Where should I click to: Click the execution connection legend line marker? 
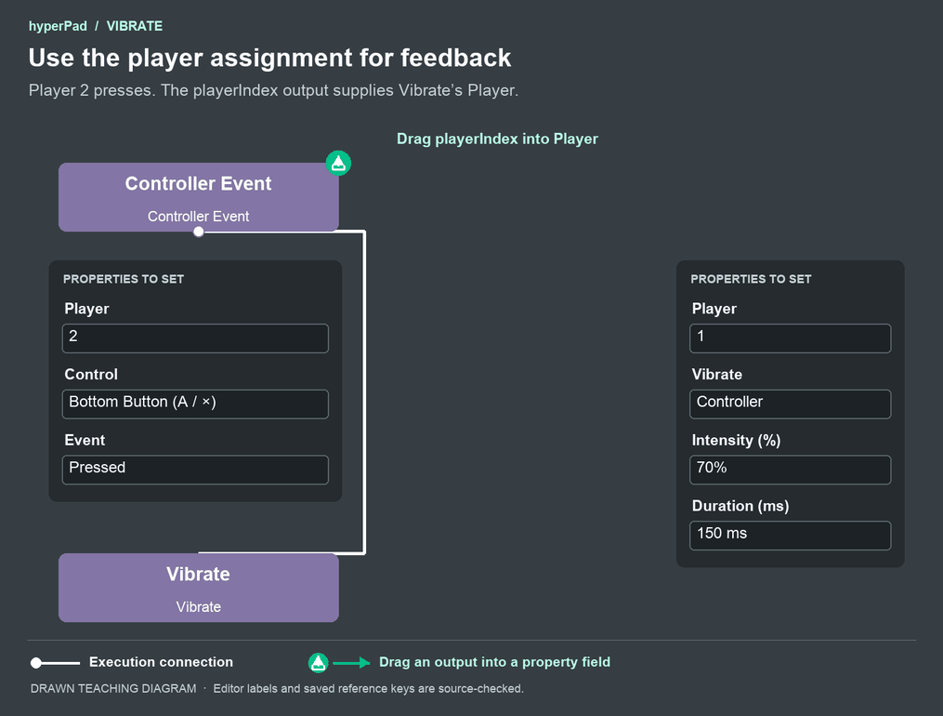56,663
